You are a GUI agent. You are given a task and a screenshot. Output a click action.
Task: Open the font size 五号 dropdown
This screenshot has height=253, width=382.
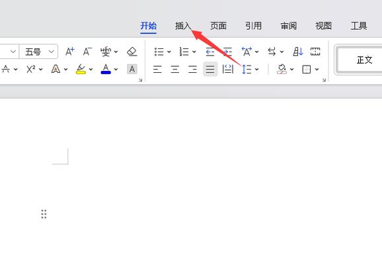(38, 52)
